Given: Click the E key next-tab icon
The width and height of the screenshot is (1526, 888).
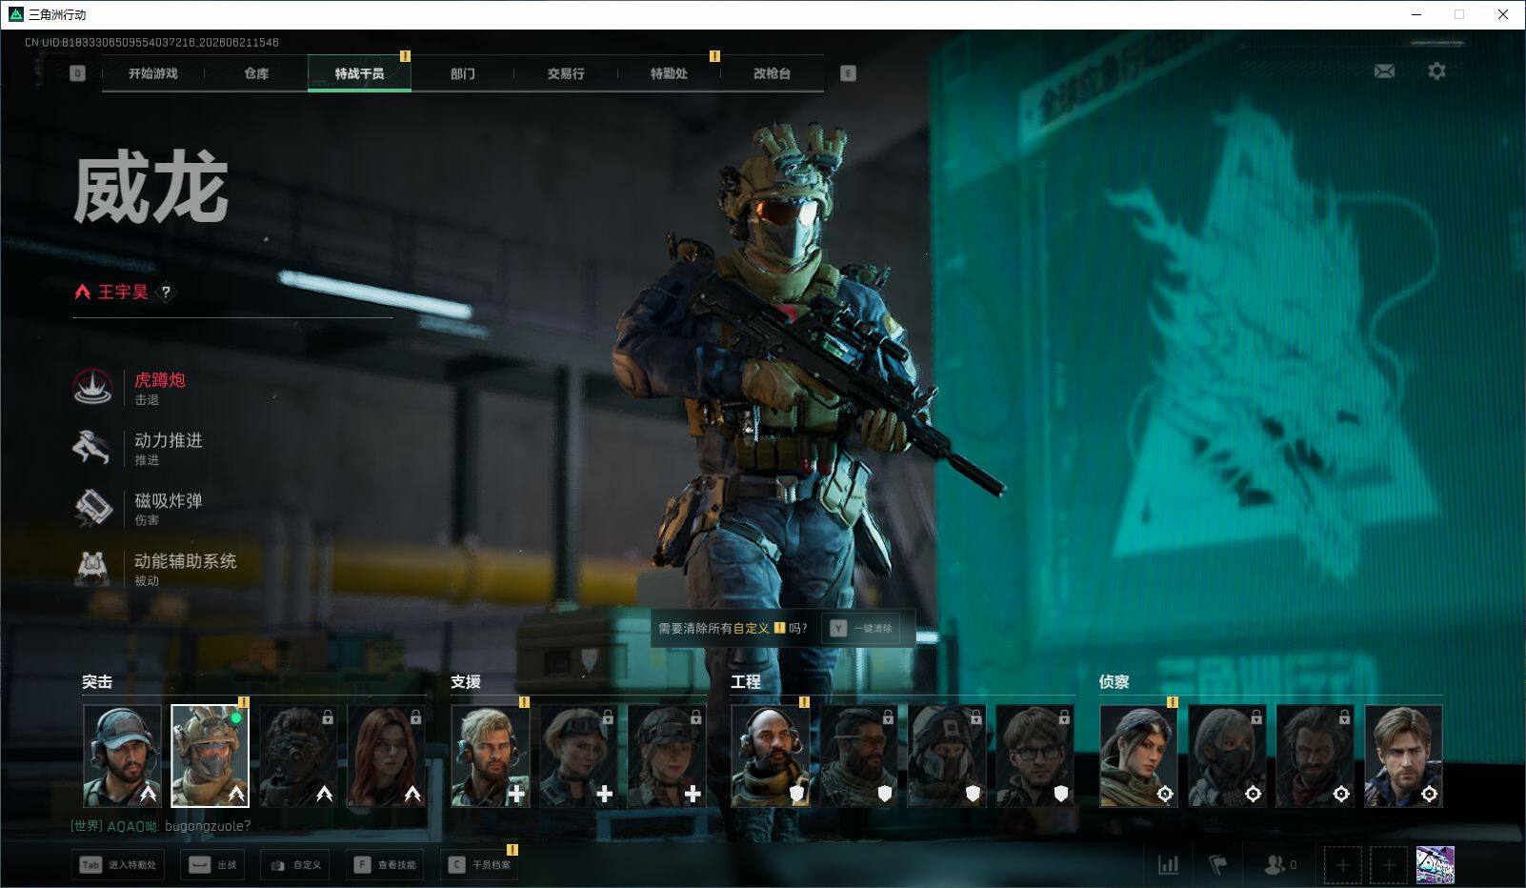Looking at the screenshot, I should click(x=848, y=73).
